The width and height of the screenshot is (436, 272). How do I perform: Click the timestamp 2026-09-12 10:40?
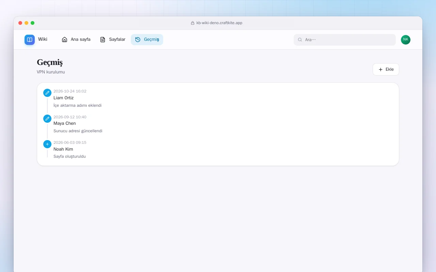(x=70, y=117)
